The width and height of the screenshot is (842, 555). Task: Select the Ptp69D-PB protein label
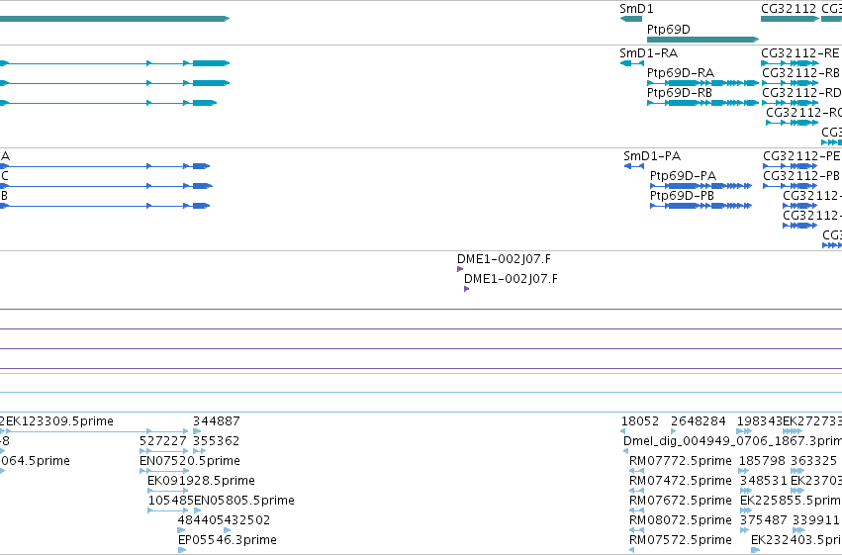(682, 196)
